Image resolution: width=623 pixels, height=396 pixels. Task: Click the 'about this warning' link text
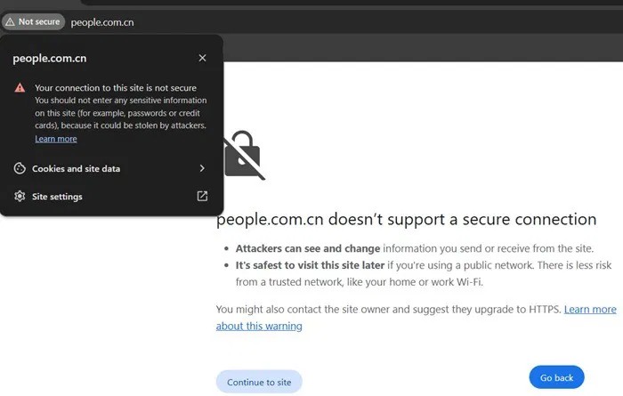point(259,326)
